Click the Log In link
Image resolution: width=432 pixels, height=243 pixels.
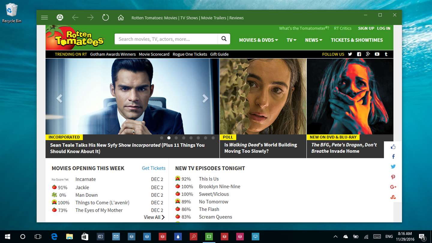tap(384, 28)
